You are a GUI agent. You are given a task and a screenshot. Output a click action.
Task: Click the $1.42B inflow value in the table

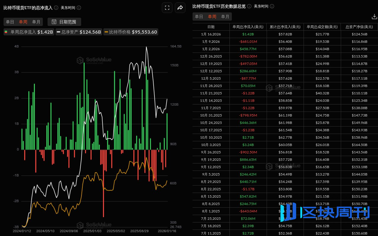[248, 34]
